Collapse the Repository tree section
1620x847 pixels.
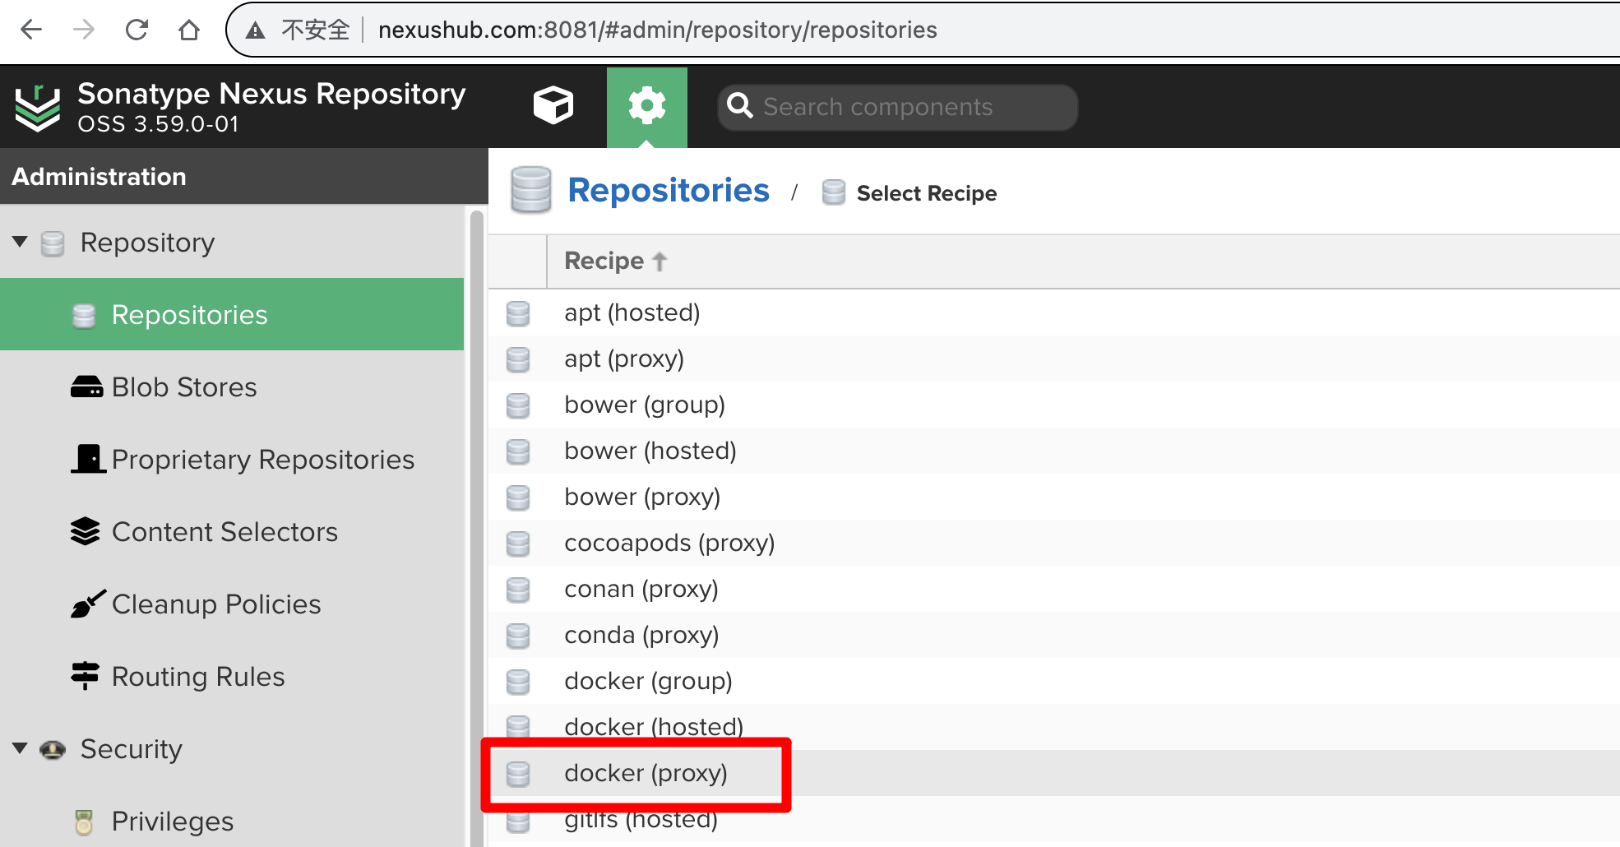(x=21, y=242)
